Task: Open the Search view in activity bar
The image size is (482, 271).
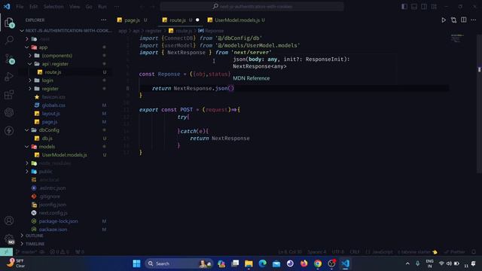Action: [9, 40]
